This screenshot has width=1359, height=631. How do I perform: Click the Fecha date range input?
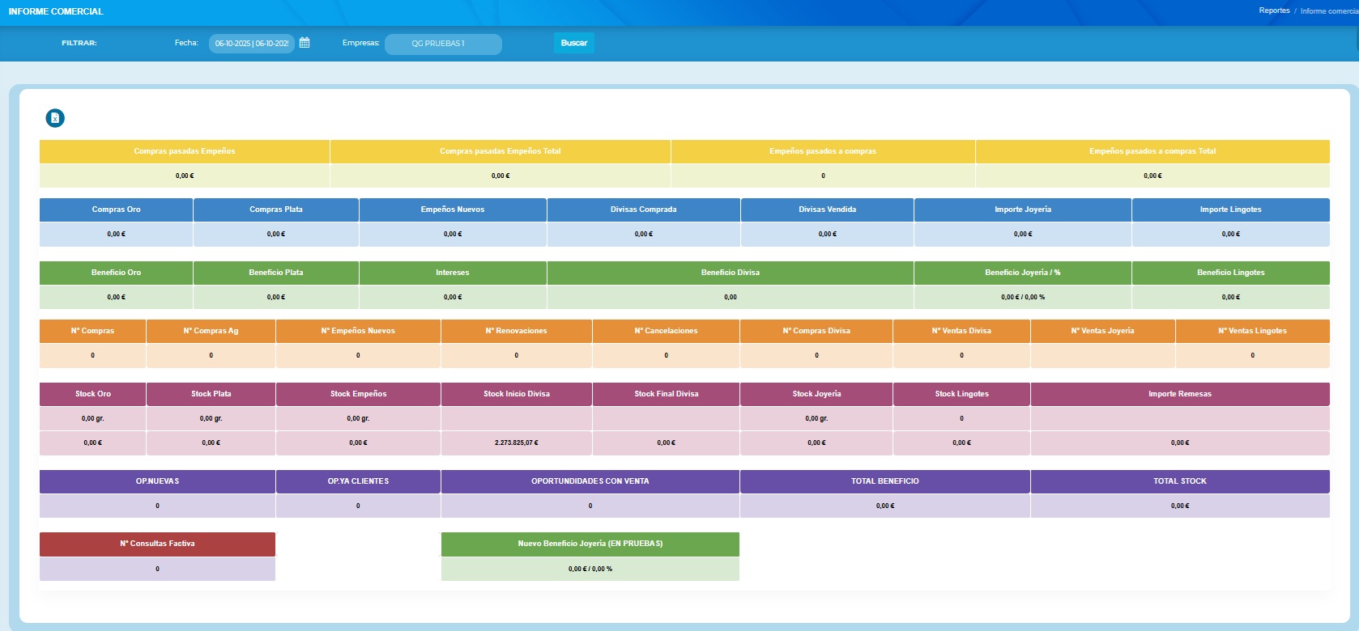point(251,44)
